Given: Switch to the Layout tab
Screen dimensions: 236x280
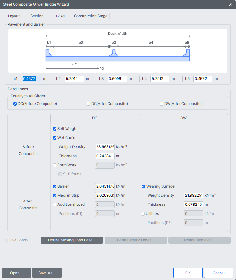Looking at the screenshot, I should tap(14, 16).
